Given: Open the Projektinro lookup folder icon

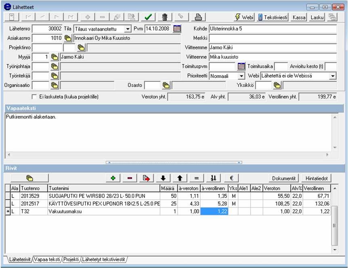Looking at the screenshot, I should 81,48.
